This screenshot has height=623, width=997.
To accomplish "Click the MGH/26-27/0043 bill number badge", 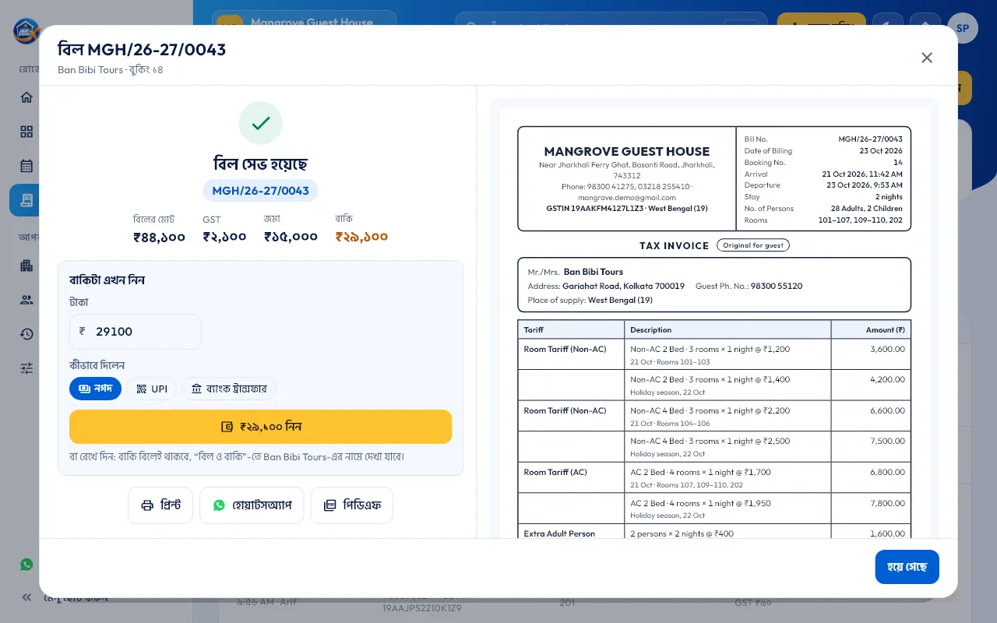I will [x=260, y=191].
